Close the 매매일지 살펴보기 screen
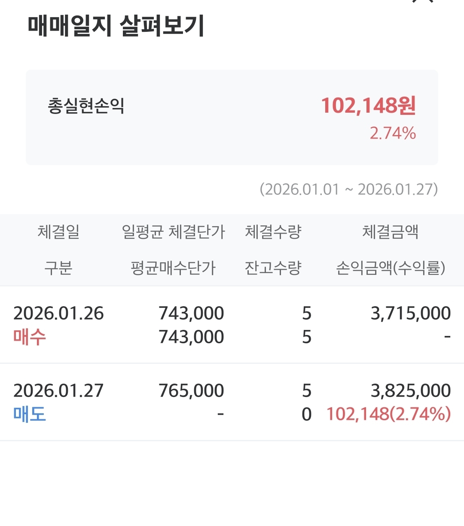This screenshot has width=464, height=526. 422,2
